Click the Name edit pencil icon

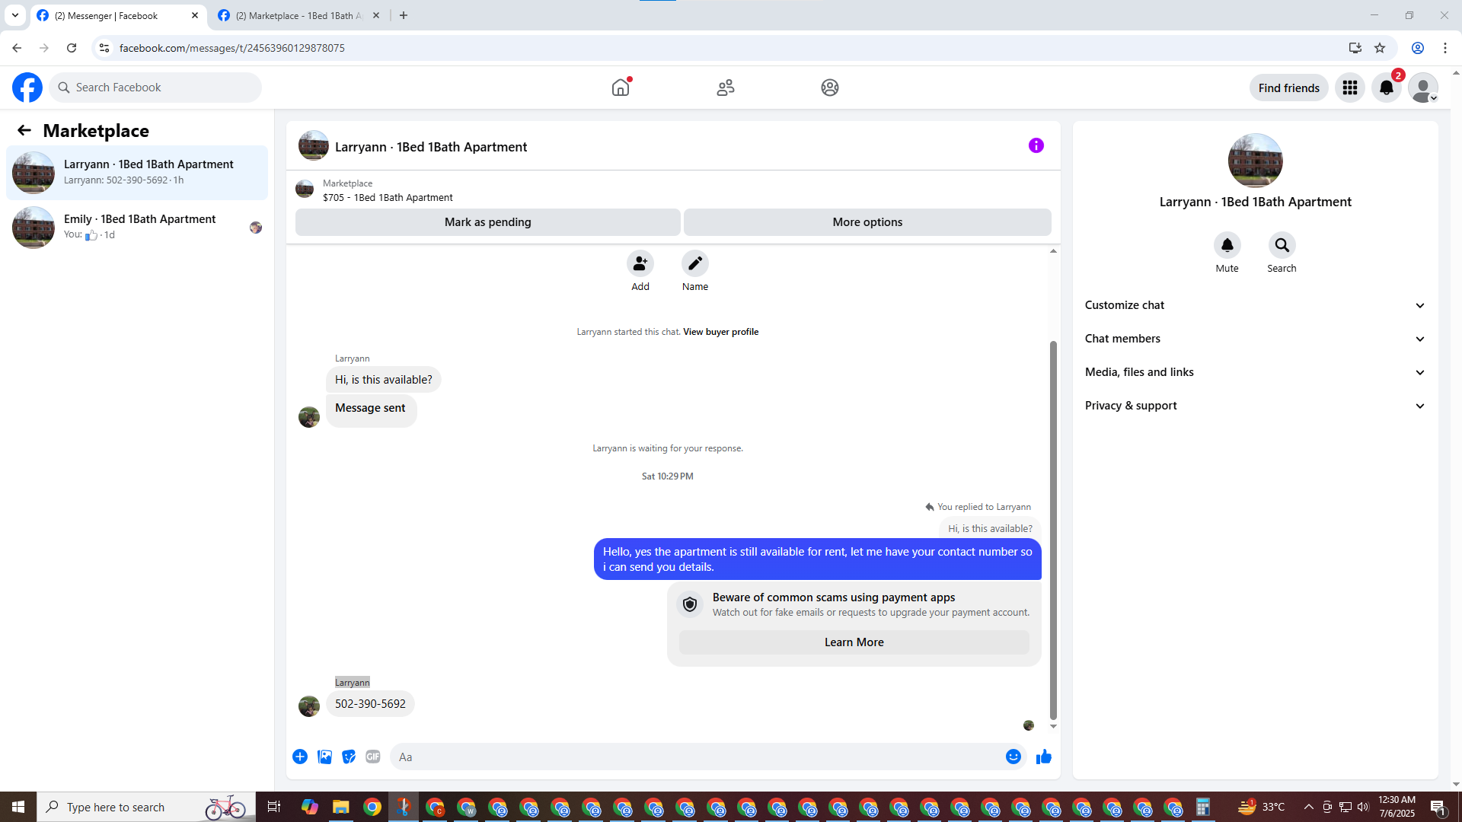(x=694, y=263)
